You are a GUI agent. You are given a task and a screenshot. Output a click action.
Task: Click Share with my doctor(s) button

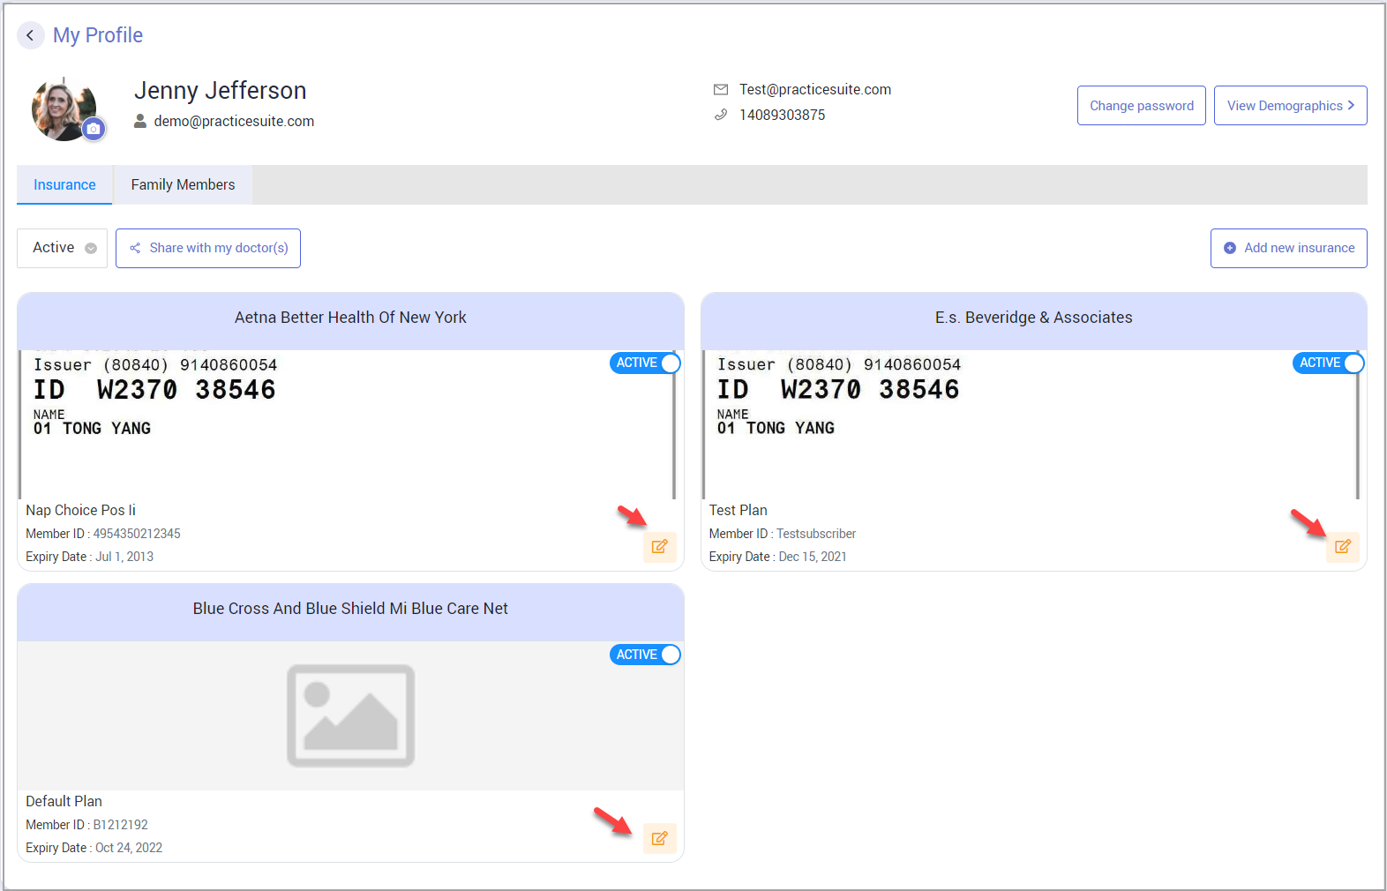pyautogui.click(x=208, y=248)
